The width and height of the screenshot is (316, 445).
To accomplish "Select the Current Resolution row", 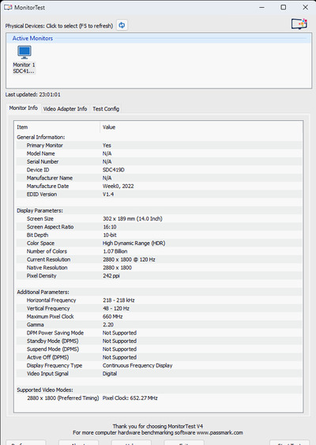I will (x=159, y=259).
